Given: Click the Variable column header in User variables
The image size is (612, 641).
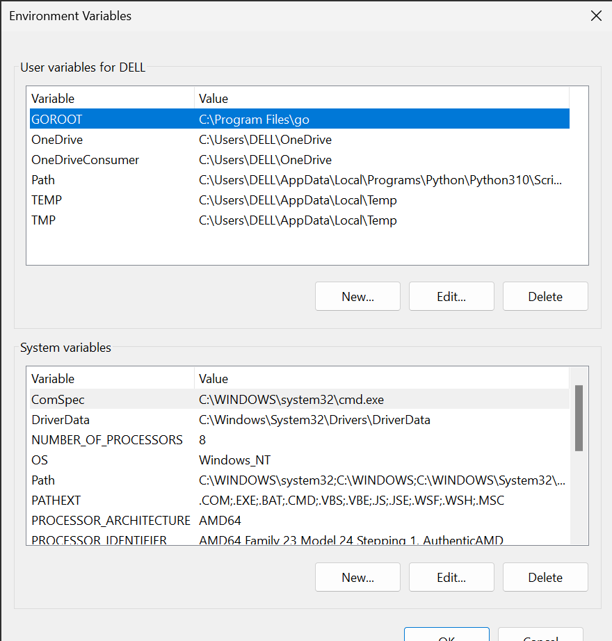Looking at the screenshot, I should [x=111, y=98].
